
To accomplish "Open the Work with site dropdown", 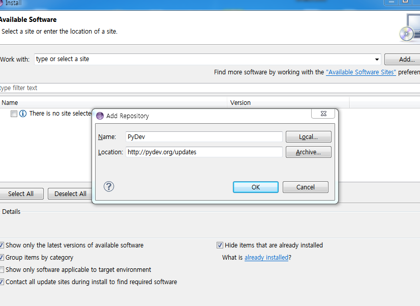I will click(x=377, y=60).
